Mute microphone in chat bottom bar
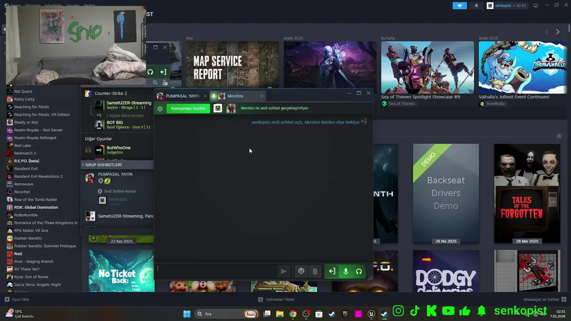The image size is (571, 321). tap(345, 271)
